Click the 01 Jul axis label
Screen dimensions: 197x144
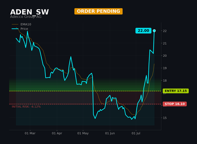pos(136,133)
